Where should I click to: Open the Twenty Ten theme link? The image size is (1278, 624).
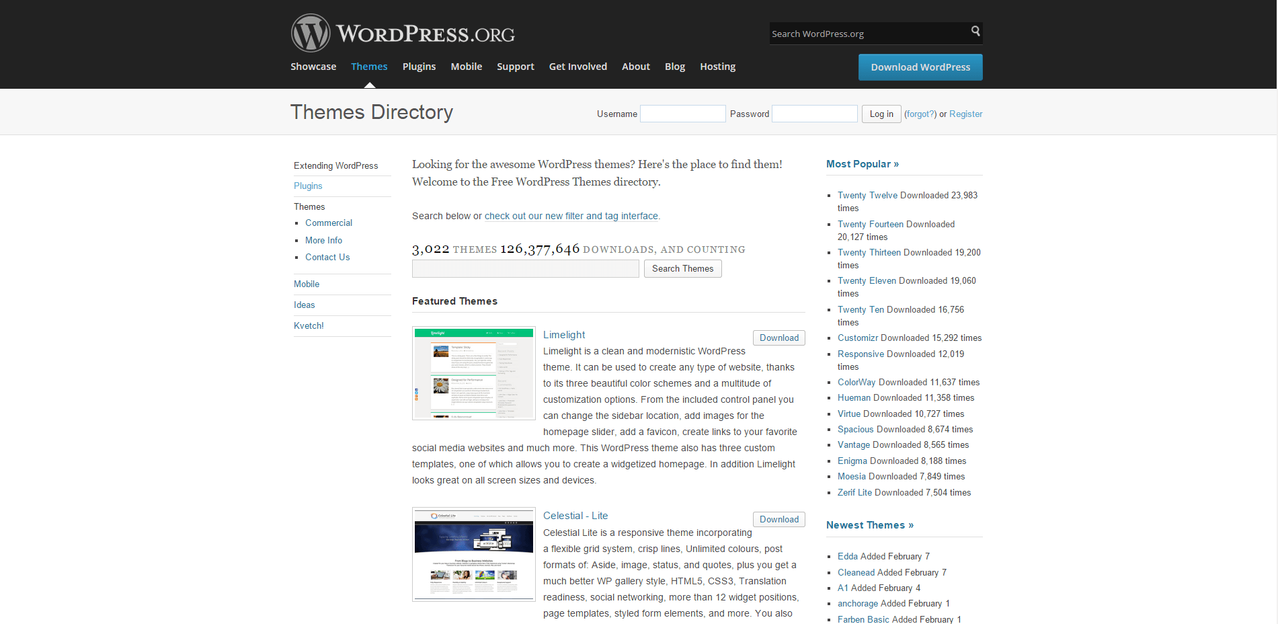(x=861, y=310)
